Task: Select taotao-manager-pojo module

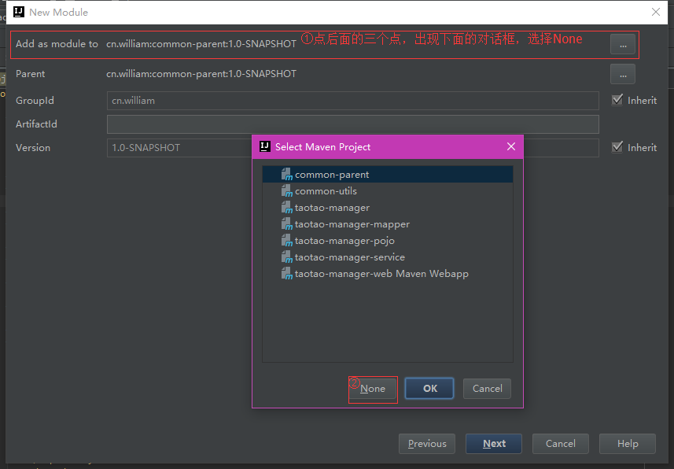Action: pyautogui.click(x=387, y=241)
